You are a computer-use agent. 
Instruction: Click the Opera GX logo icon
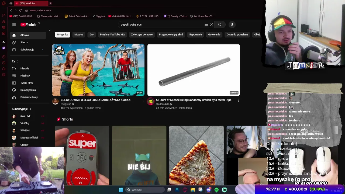(4, 3)
